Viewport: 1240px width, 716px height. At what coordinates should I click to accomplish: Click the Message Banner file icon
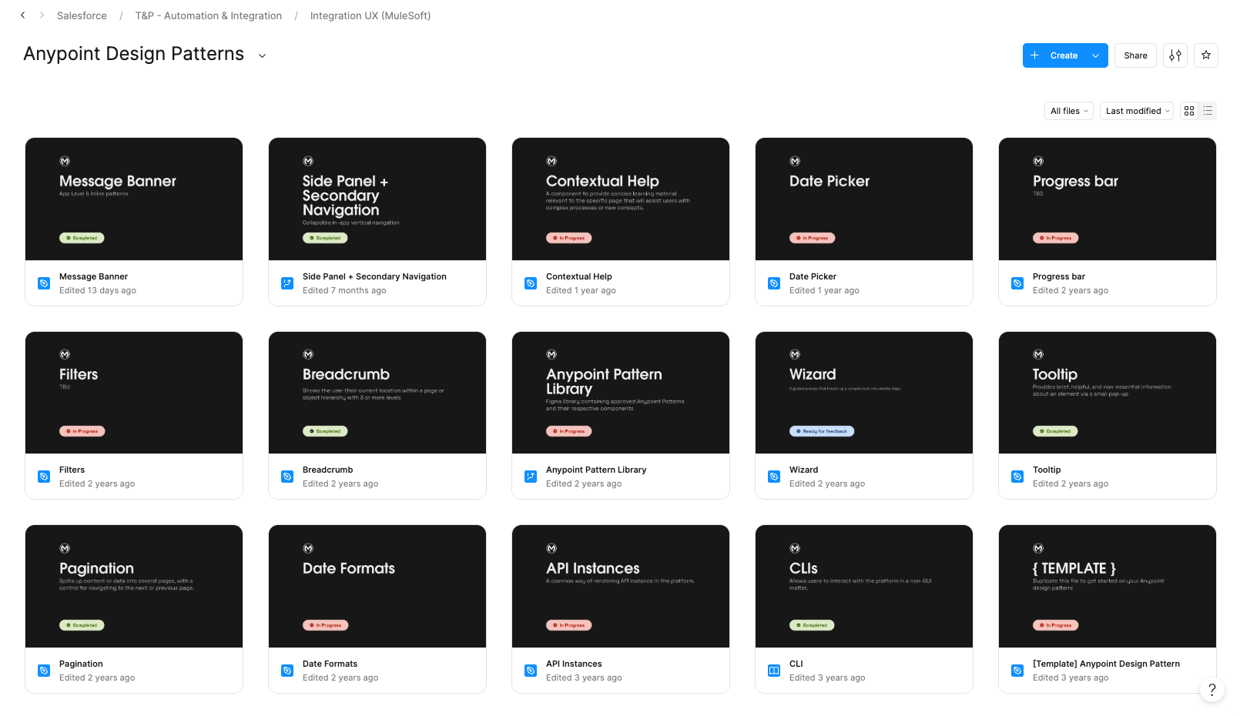(44, 283)
